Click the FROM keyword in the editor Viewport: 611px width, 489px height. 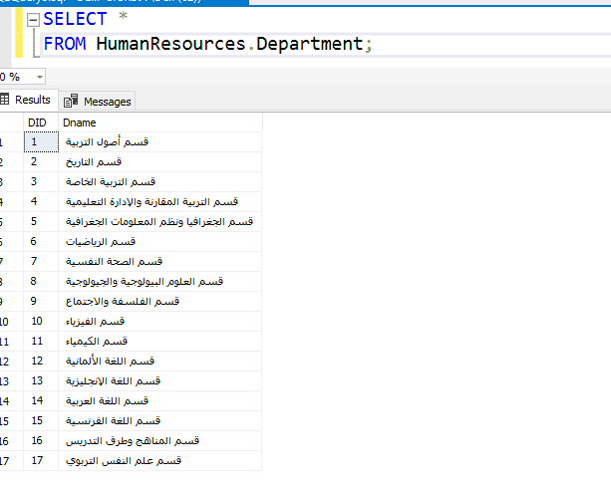[x=65, y=44]
